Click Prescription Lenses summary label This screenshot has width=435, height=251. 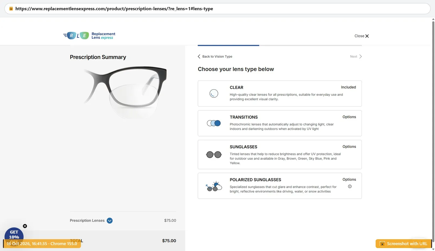click(87, 221)
